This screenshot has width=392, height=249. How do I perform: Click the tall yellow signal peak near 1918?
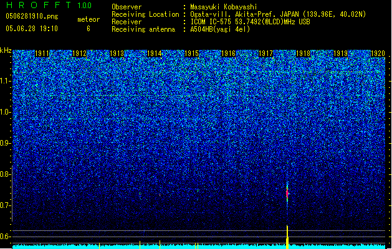[x=287, y=237]
